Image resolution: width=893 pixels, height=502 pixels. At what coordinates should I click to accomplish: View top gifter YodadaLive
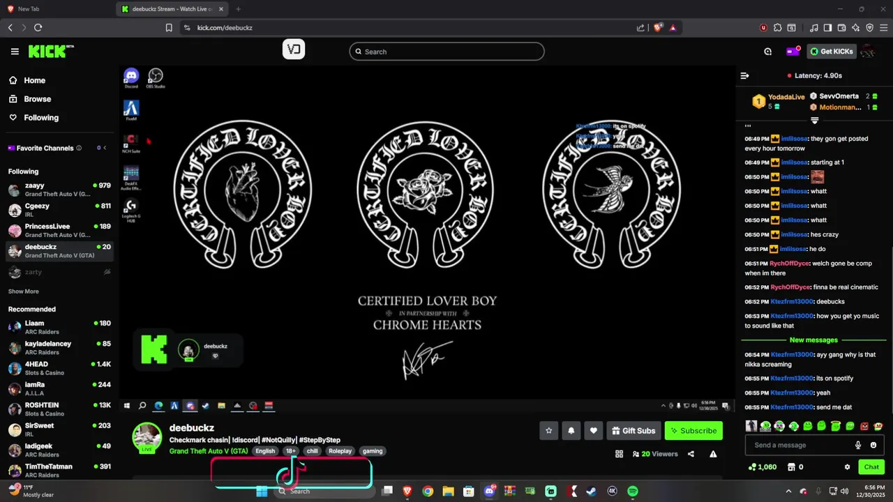[x=777, y=101]
